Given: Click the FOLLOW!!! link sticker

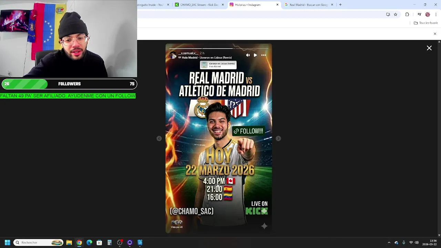Looking at the screenshot, I should pos(248,131).
